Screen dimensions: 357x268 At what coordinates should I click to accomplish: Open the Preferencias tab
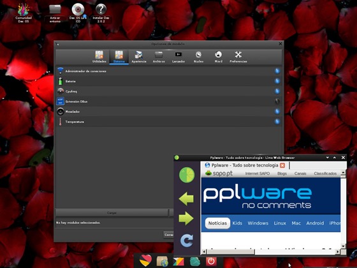(238, 57)
